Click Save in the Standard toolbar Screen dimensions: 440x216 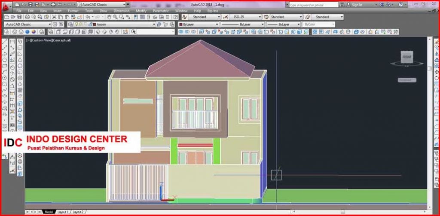[x=19, y=17]
